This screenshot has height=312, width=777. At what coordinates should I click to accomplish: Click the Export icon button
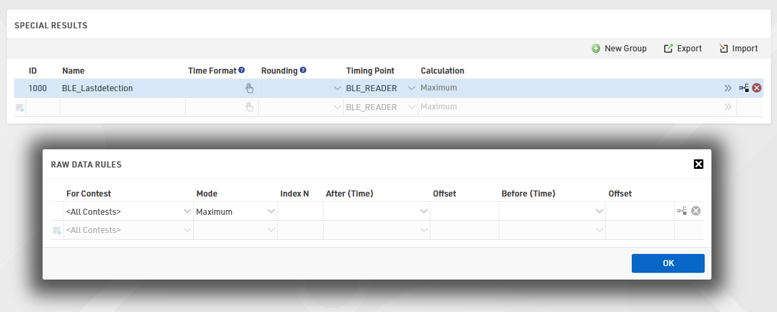coord(682,49)
